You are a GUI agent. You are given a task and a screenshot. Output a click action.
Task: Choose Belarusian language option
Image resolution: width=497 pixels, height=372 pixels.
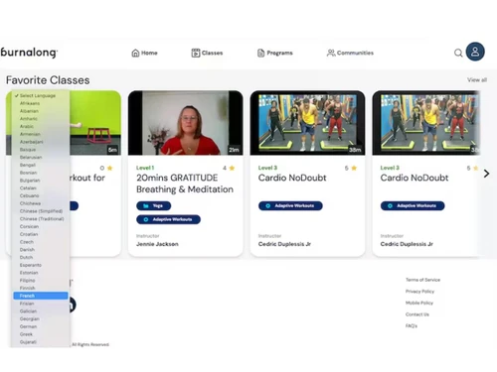(41, 157)
